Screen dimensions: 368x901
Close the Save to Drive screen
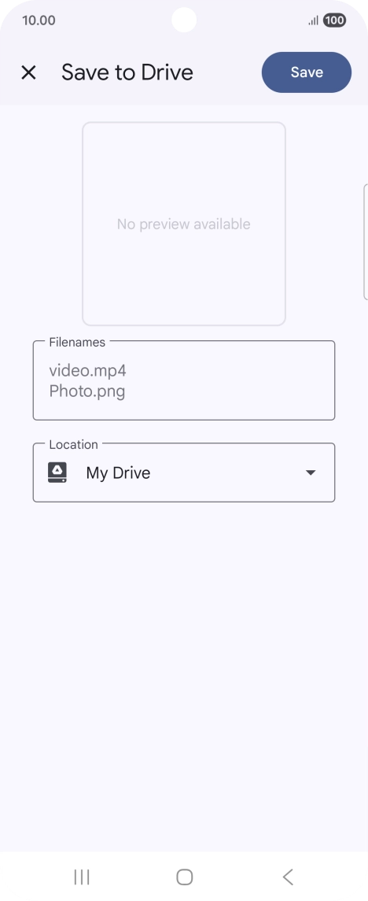click(29, 72)
